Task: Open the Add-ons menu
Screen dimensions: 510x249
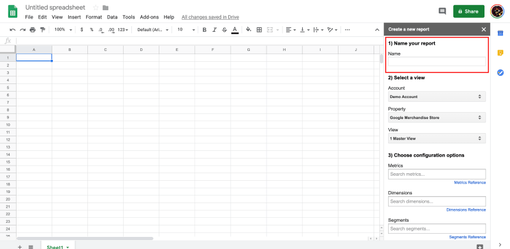Action: point(149,17)
